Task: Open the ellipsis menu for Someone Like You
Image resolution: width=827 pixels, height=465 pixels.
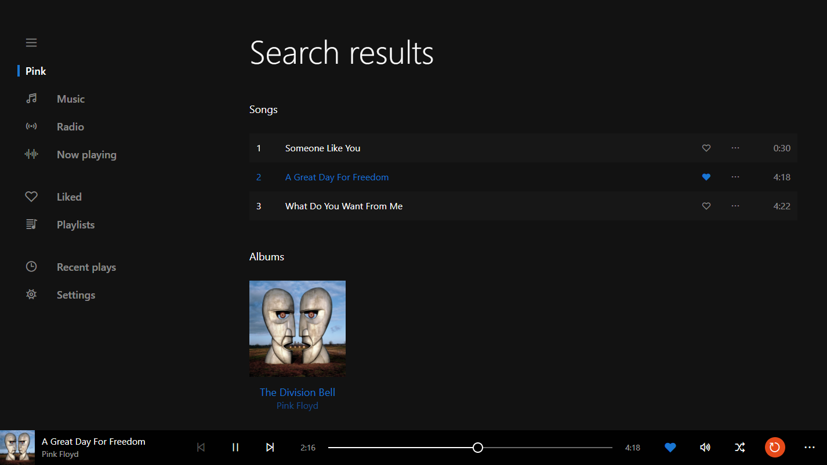Action: (735, 148)
